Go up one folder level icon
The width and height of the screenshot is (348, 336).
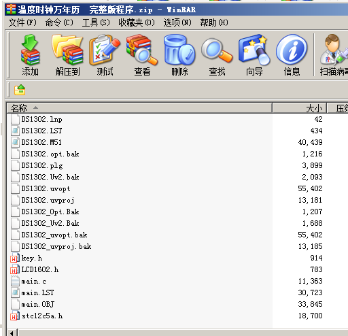(x=20, y=90)
